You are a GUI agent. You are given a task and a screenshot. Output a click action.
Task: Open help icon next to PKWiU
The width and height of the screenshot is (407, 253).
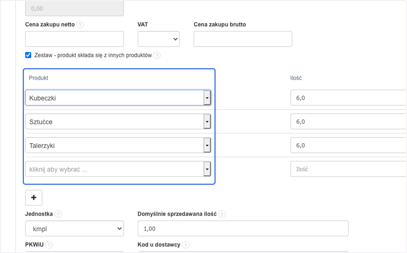tap(49, 245)
